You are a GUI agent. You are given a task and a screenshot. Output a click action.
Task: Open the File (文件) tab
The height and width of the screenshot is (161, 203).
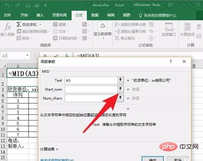pyautogui.click(x=7, y=15)
